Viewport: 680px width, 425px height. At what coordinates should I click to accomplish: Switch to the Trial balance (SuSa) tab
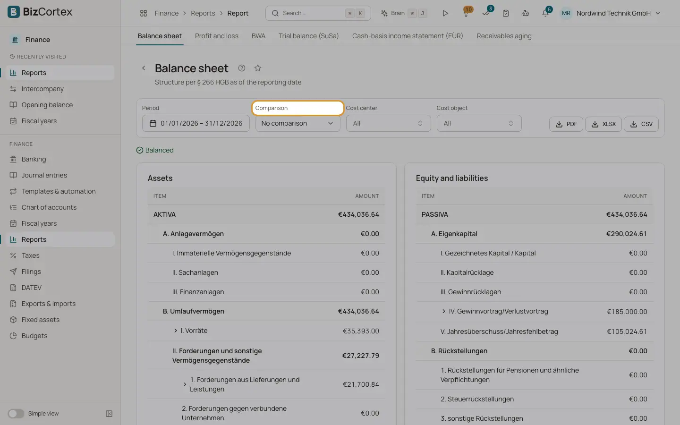[309, 36]
